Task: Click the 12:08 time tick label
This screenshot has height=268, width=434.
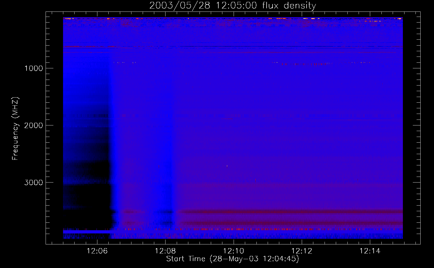Action: pos(165,251)
